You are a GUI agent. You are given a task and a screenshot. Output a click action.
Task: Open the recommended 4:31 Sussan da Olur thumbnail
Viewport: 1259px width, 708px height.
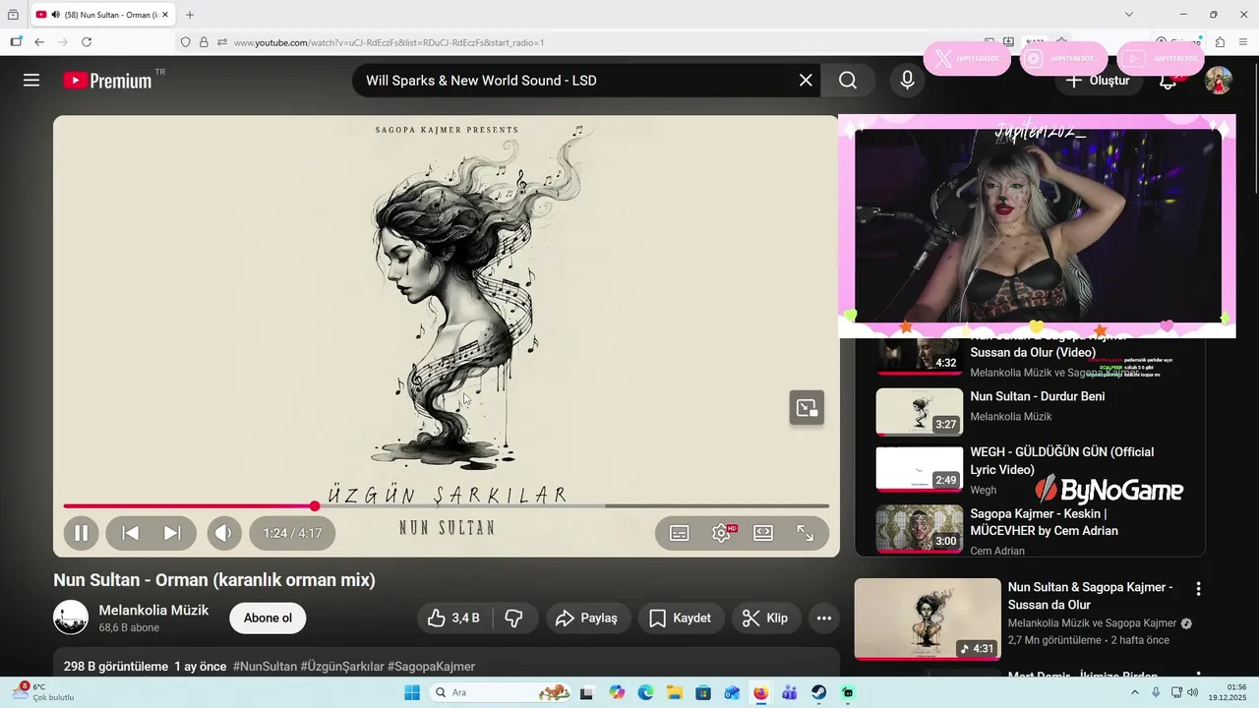tap(928, 619)
